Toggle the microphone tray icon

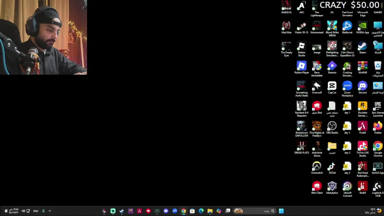43,211
